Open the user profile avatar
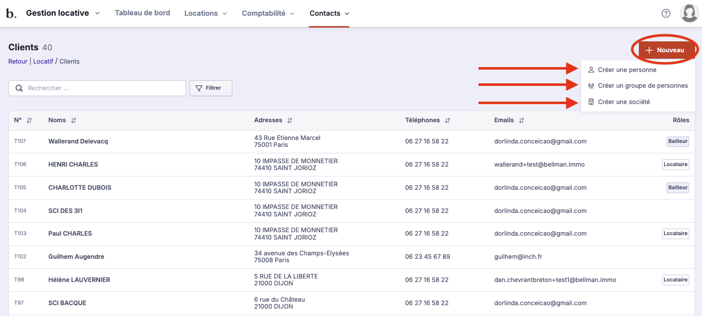 [689, 13]
